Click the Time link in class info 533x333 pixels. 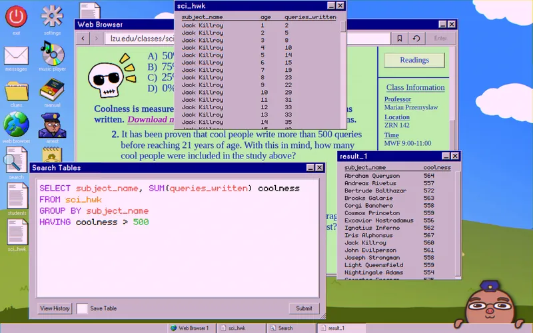(x=391, y=135)
